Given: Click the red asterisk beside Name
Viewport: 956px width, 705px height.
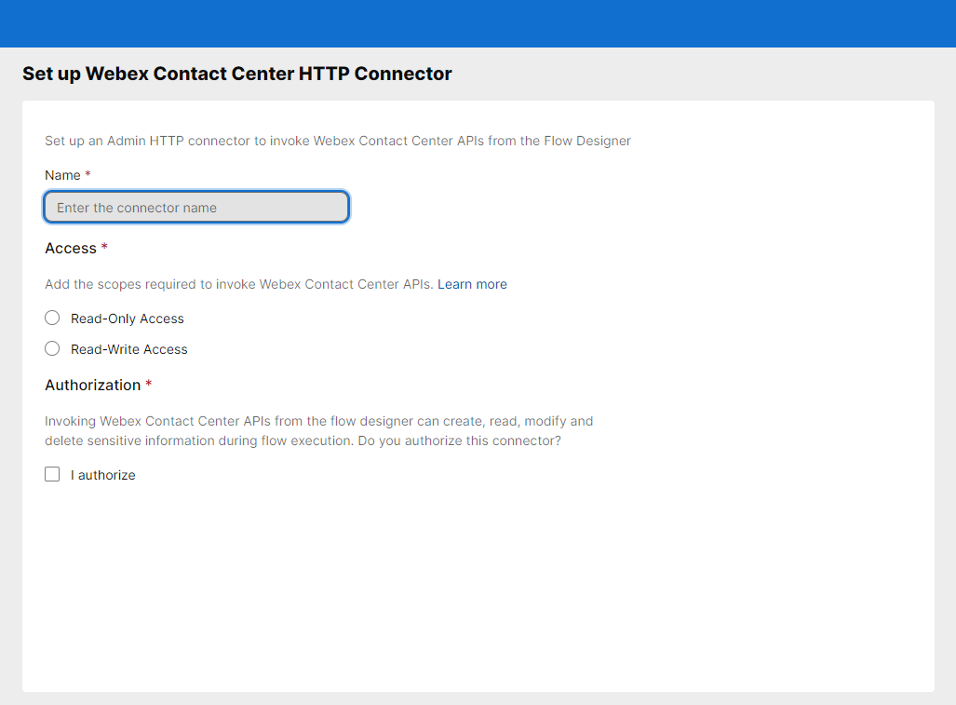Looking at the screenshot, I should (88, 174).
